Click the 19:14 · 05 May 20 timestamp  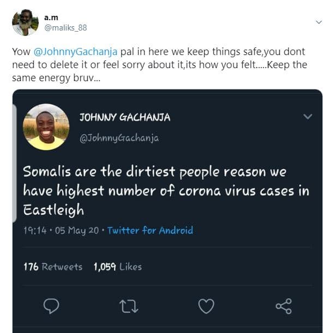point(61,231)
